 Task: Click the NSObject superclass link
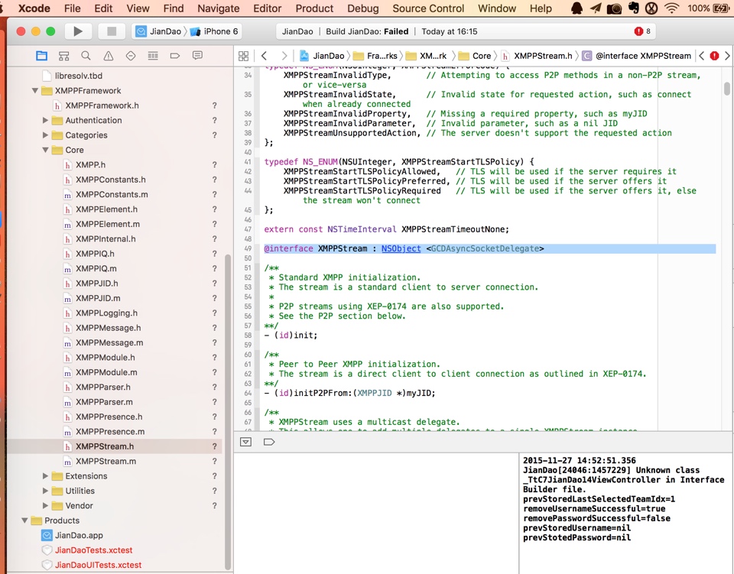(401, 248)
